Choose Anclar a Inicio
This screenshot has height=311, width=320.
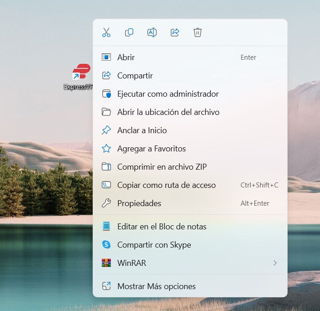(x=190, y=130)
